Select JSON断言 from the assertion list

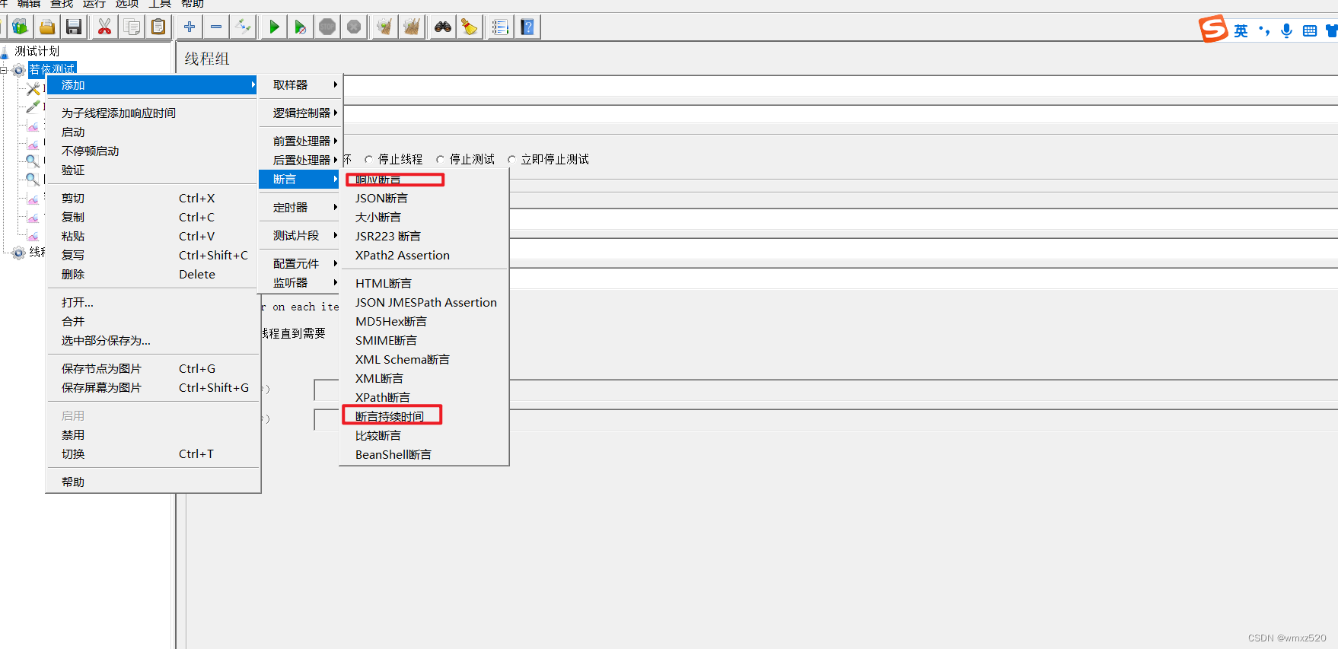point(424,198)
